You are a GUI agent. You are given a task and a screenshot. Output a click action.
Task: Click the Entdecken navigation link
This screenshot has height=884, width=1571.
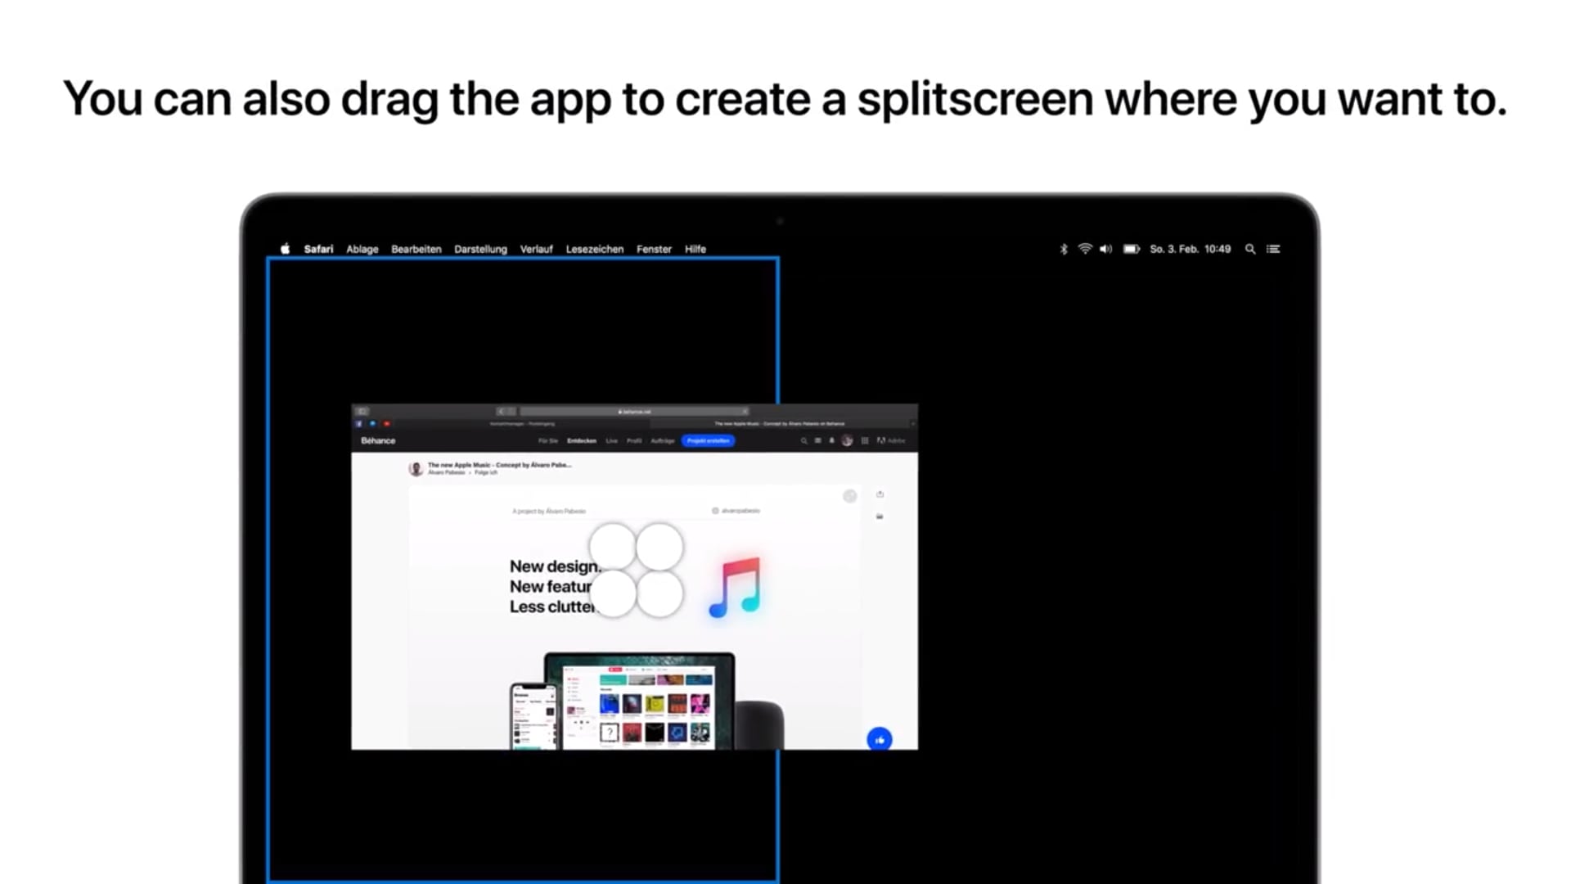point(581,440)
